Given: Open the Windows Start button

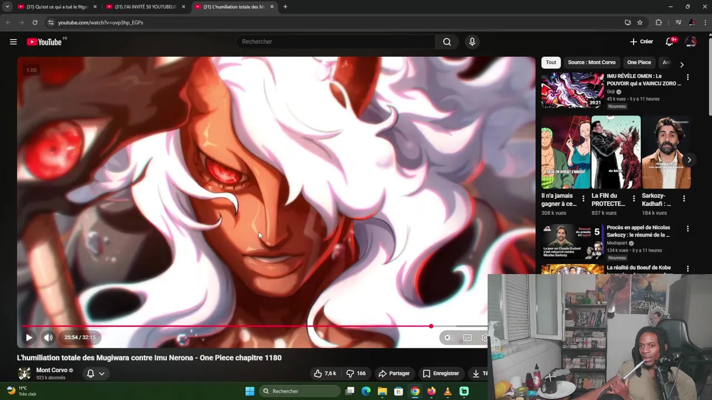Looking at the screenshot, I should pos(250,391).
